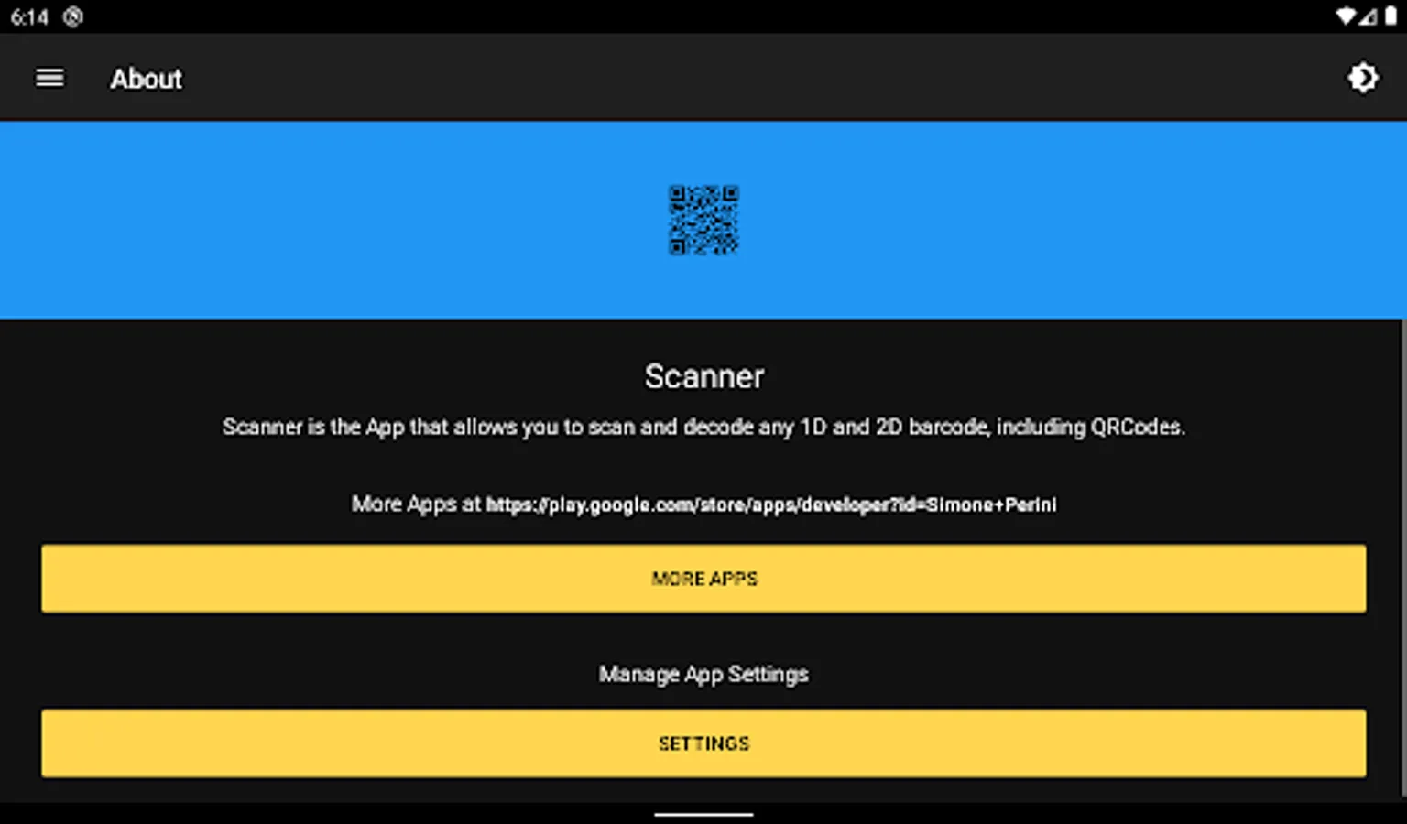Click the yellow MORE APPS button
The image size is (1407, 824).
(703, 579)
